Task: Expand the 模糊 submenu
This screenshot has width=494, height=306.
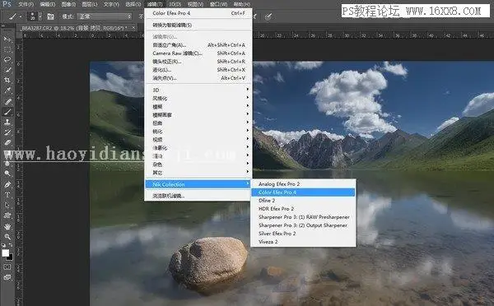Action: (x=198, y=106)
